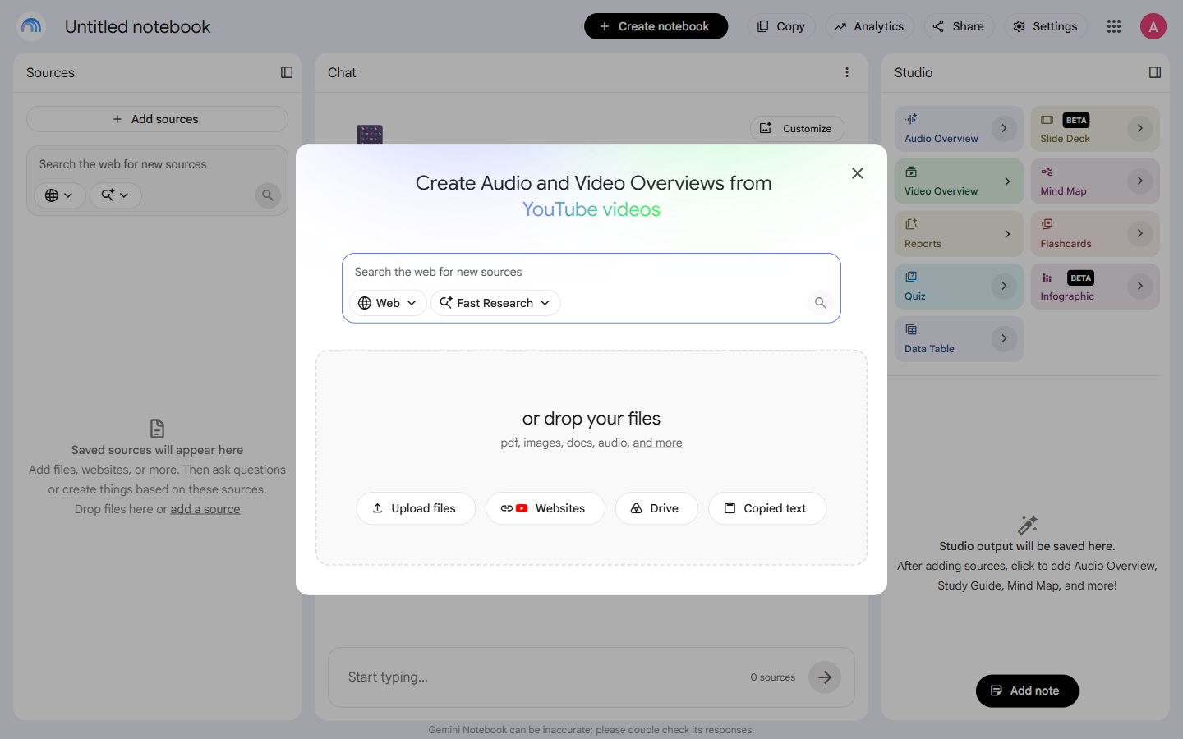The width and height of the screenshot is (1183, 739).
Task: Open Chat more options menu
Action: point(847,72)
